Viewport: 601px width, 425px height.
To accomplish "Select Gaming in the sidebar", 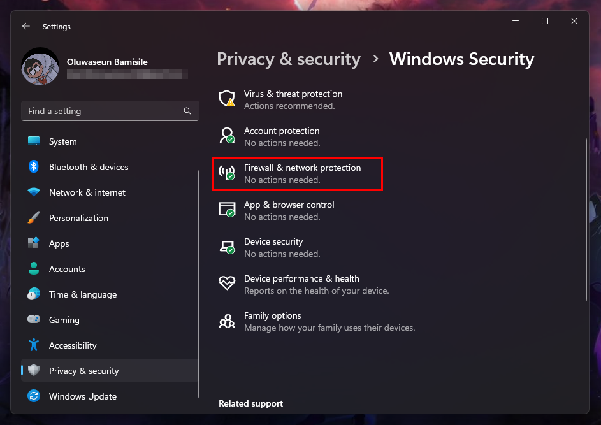I will click(x=110, y=320).
